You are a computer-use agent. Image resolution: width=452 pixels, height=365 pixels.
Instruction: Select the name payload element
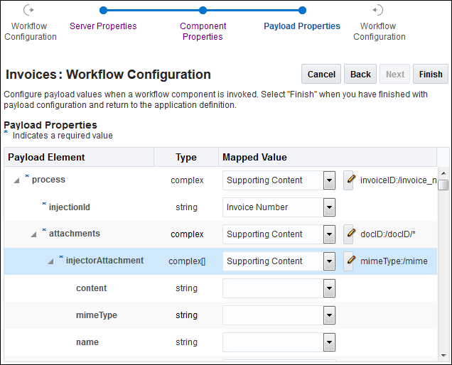[x=87, y=342]
